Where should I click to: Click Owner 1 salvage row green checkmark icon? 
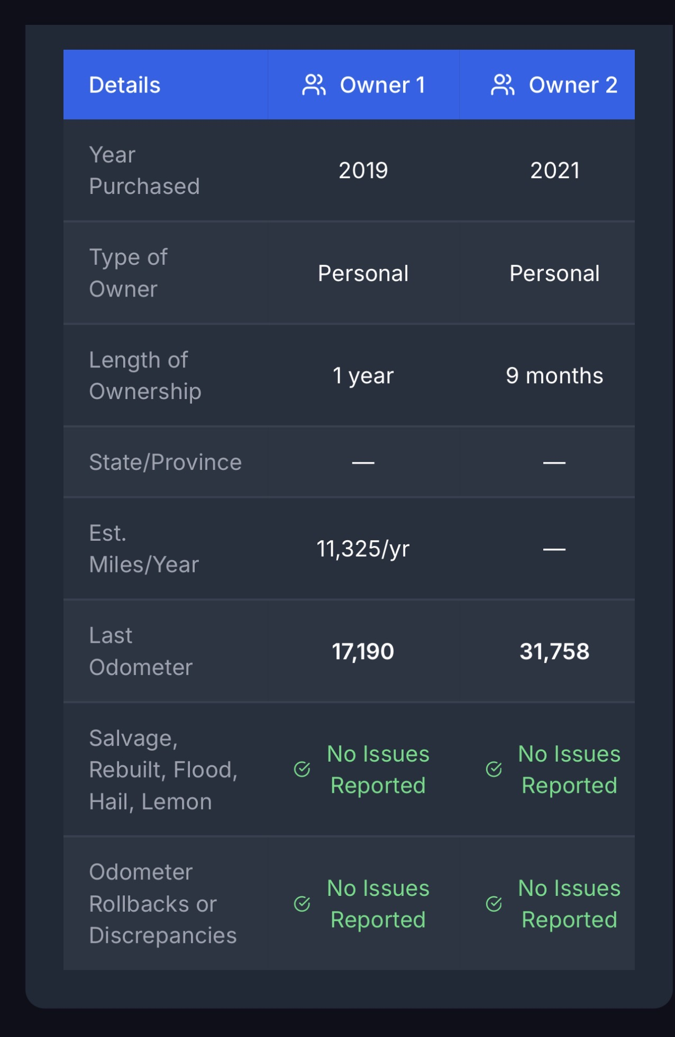click(x=302, y=770)
